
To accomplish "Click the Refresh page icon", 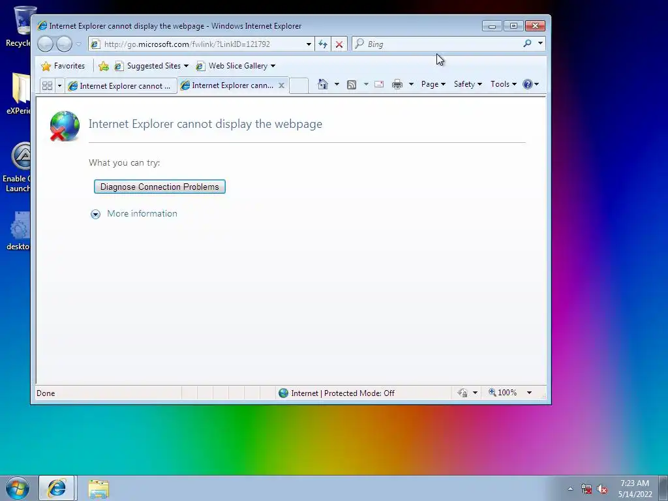I will point(323,44).
